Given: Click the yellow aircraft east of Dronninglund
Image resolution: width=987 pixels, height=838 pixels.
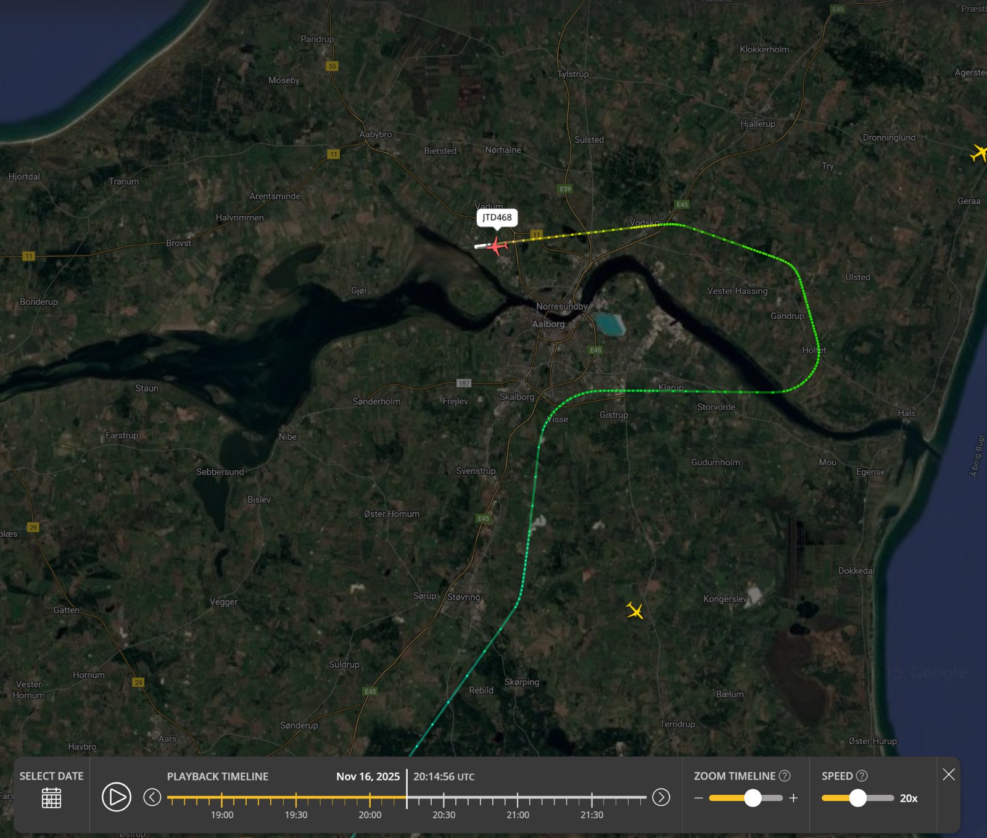Looking at the screenshot, I should (979, 152).
